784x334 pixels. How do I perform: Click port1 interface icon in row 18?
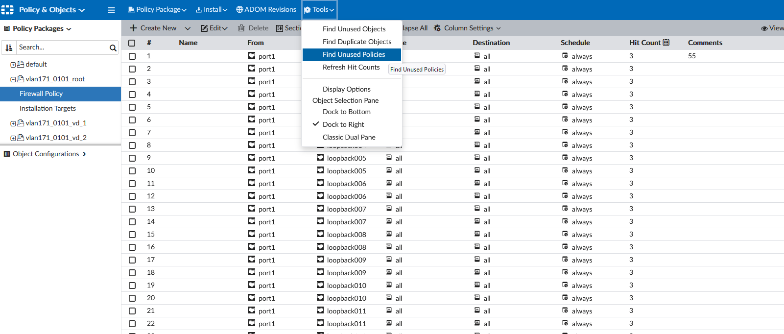pyautogui.click(x=252, y=272)
